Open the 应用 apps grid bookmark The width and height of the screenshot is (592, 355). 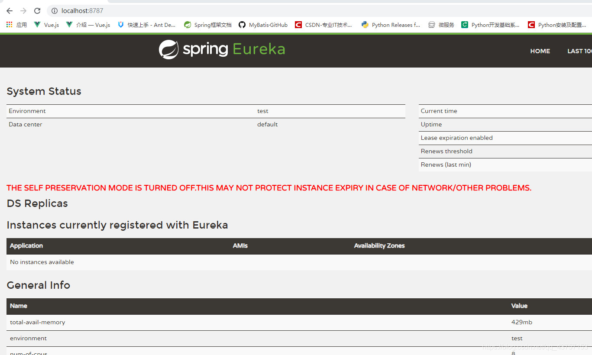(x=16, y=25)
